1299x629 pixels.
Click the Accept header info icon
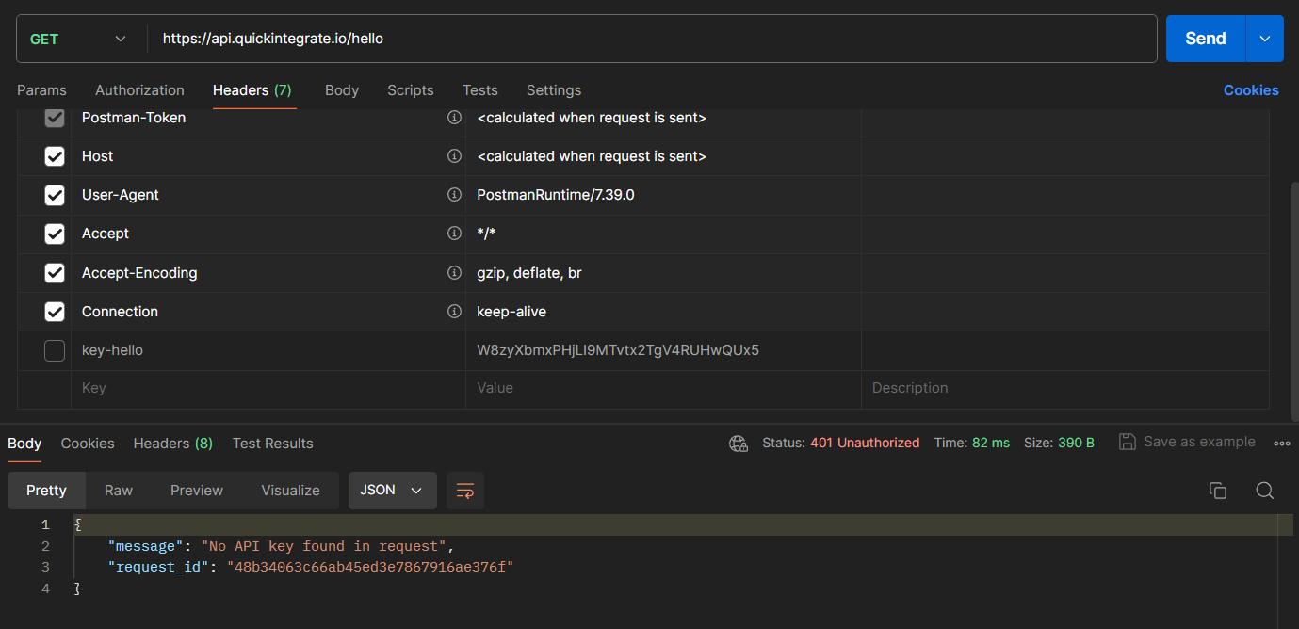454,234
